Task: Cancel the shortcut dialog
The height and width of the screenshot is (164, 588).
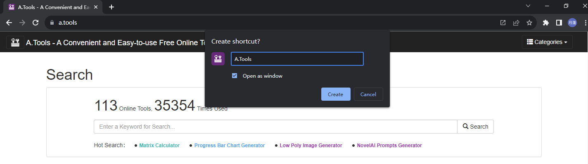Action: point(368,94)
